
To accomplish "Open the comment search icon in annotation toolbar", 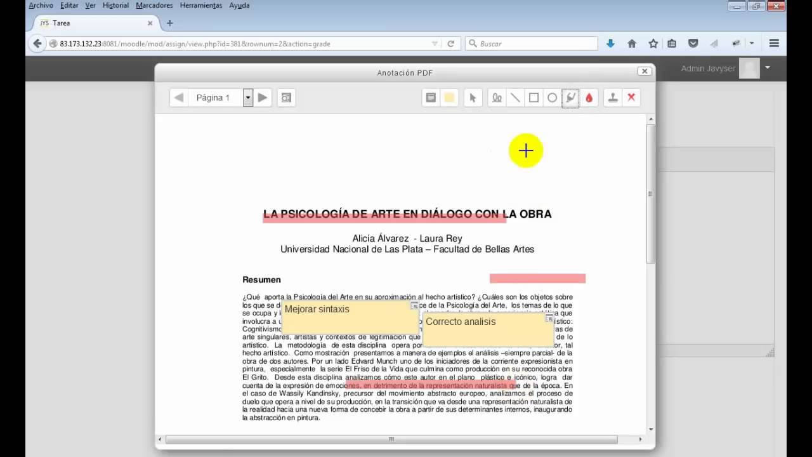I will pos(286,98).
